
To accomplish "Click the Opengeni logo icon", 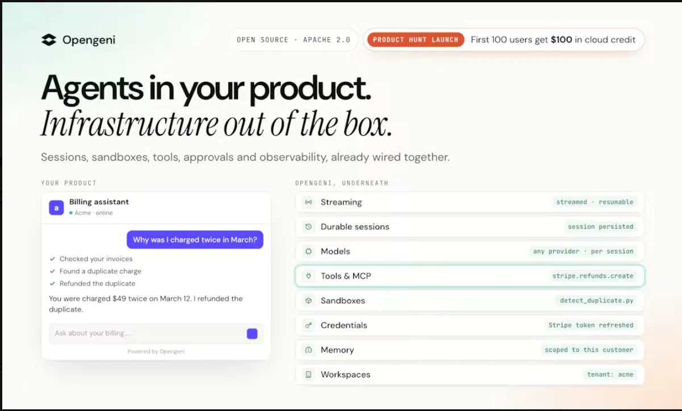I will click(x=49, y=40).
